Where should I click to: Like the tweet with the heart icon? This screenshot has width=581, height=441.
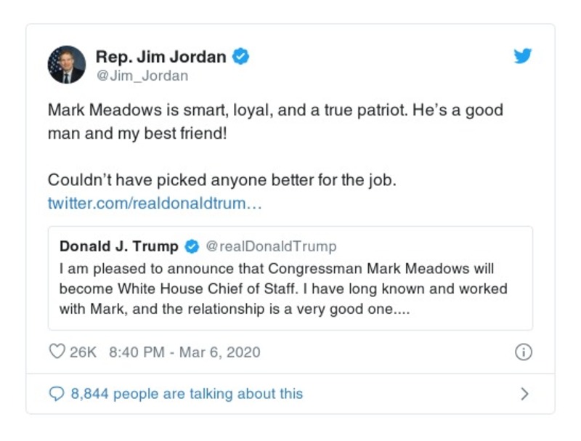[x=57, y=352]
